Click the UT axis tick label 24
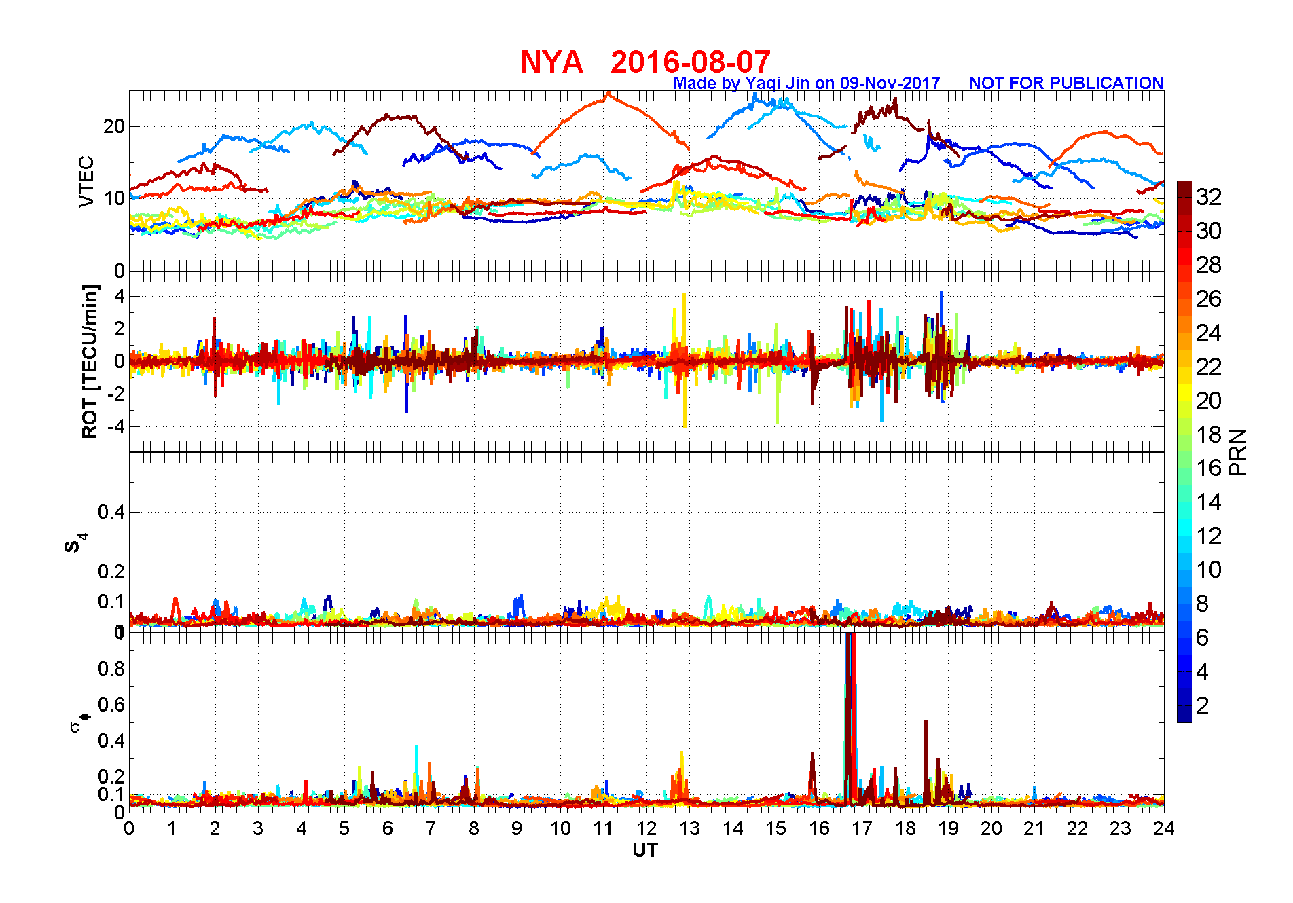Image resolution: width=1293 pixels, height=903 pixels. point(1163,828)
